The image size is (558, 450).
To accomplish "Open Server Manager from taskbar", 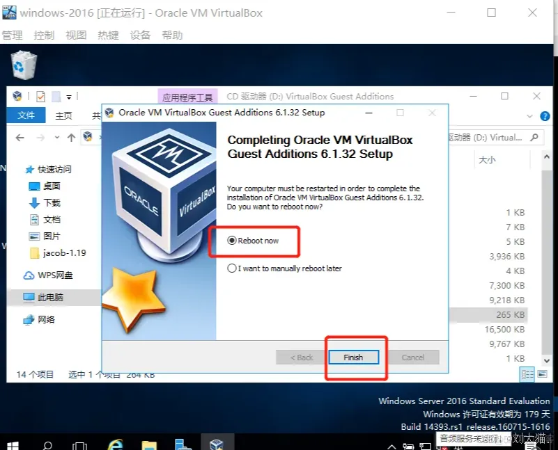I will tap(183, 444).
